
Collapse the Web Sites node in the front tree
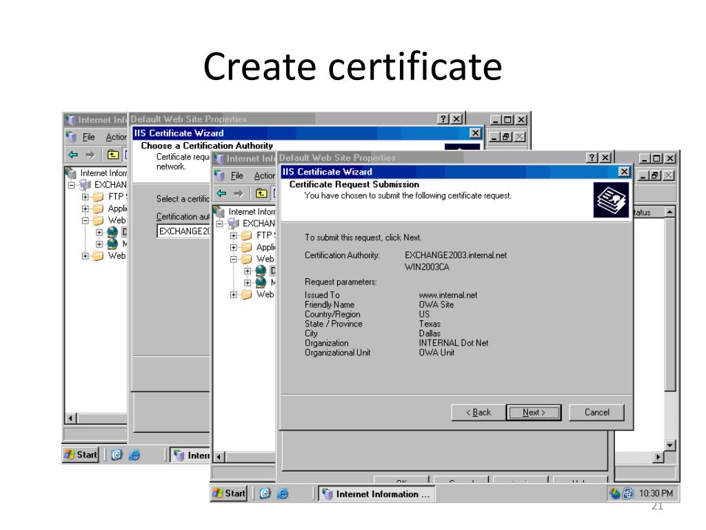point(233,259)
